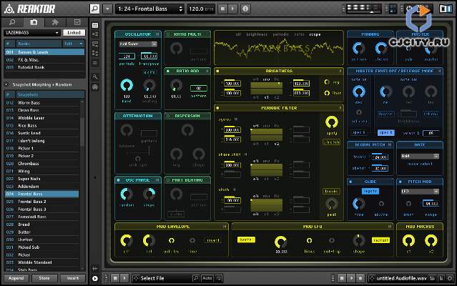
Task: Show the 'scope' display view
Action: click(315, 34)
